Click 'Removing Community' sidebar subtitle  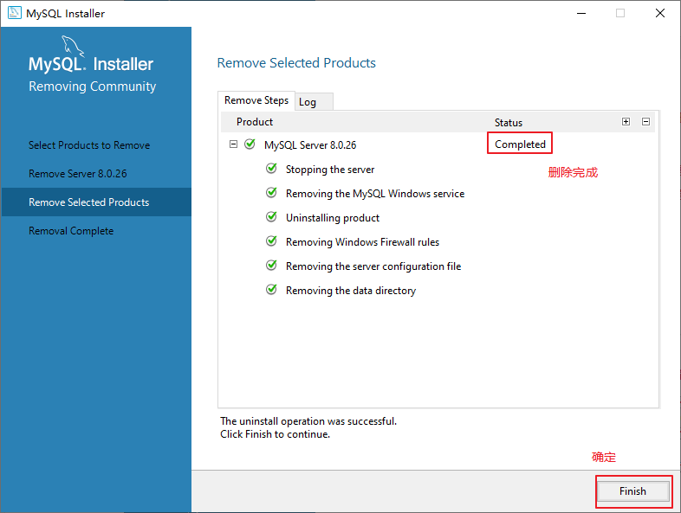point(92,87)
